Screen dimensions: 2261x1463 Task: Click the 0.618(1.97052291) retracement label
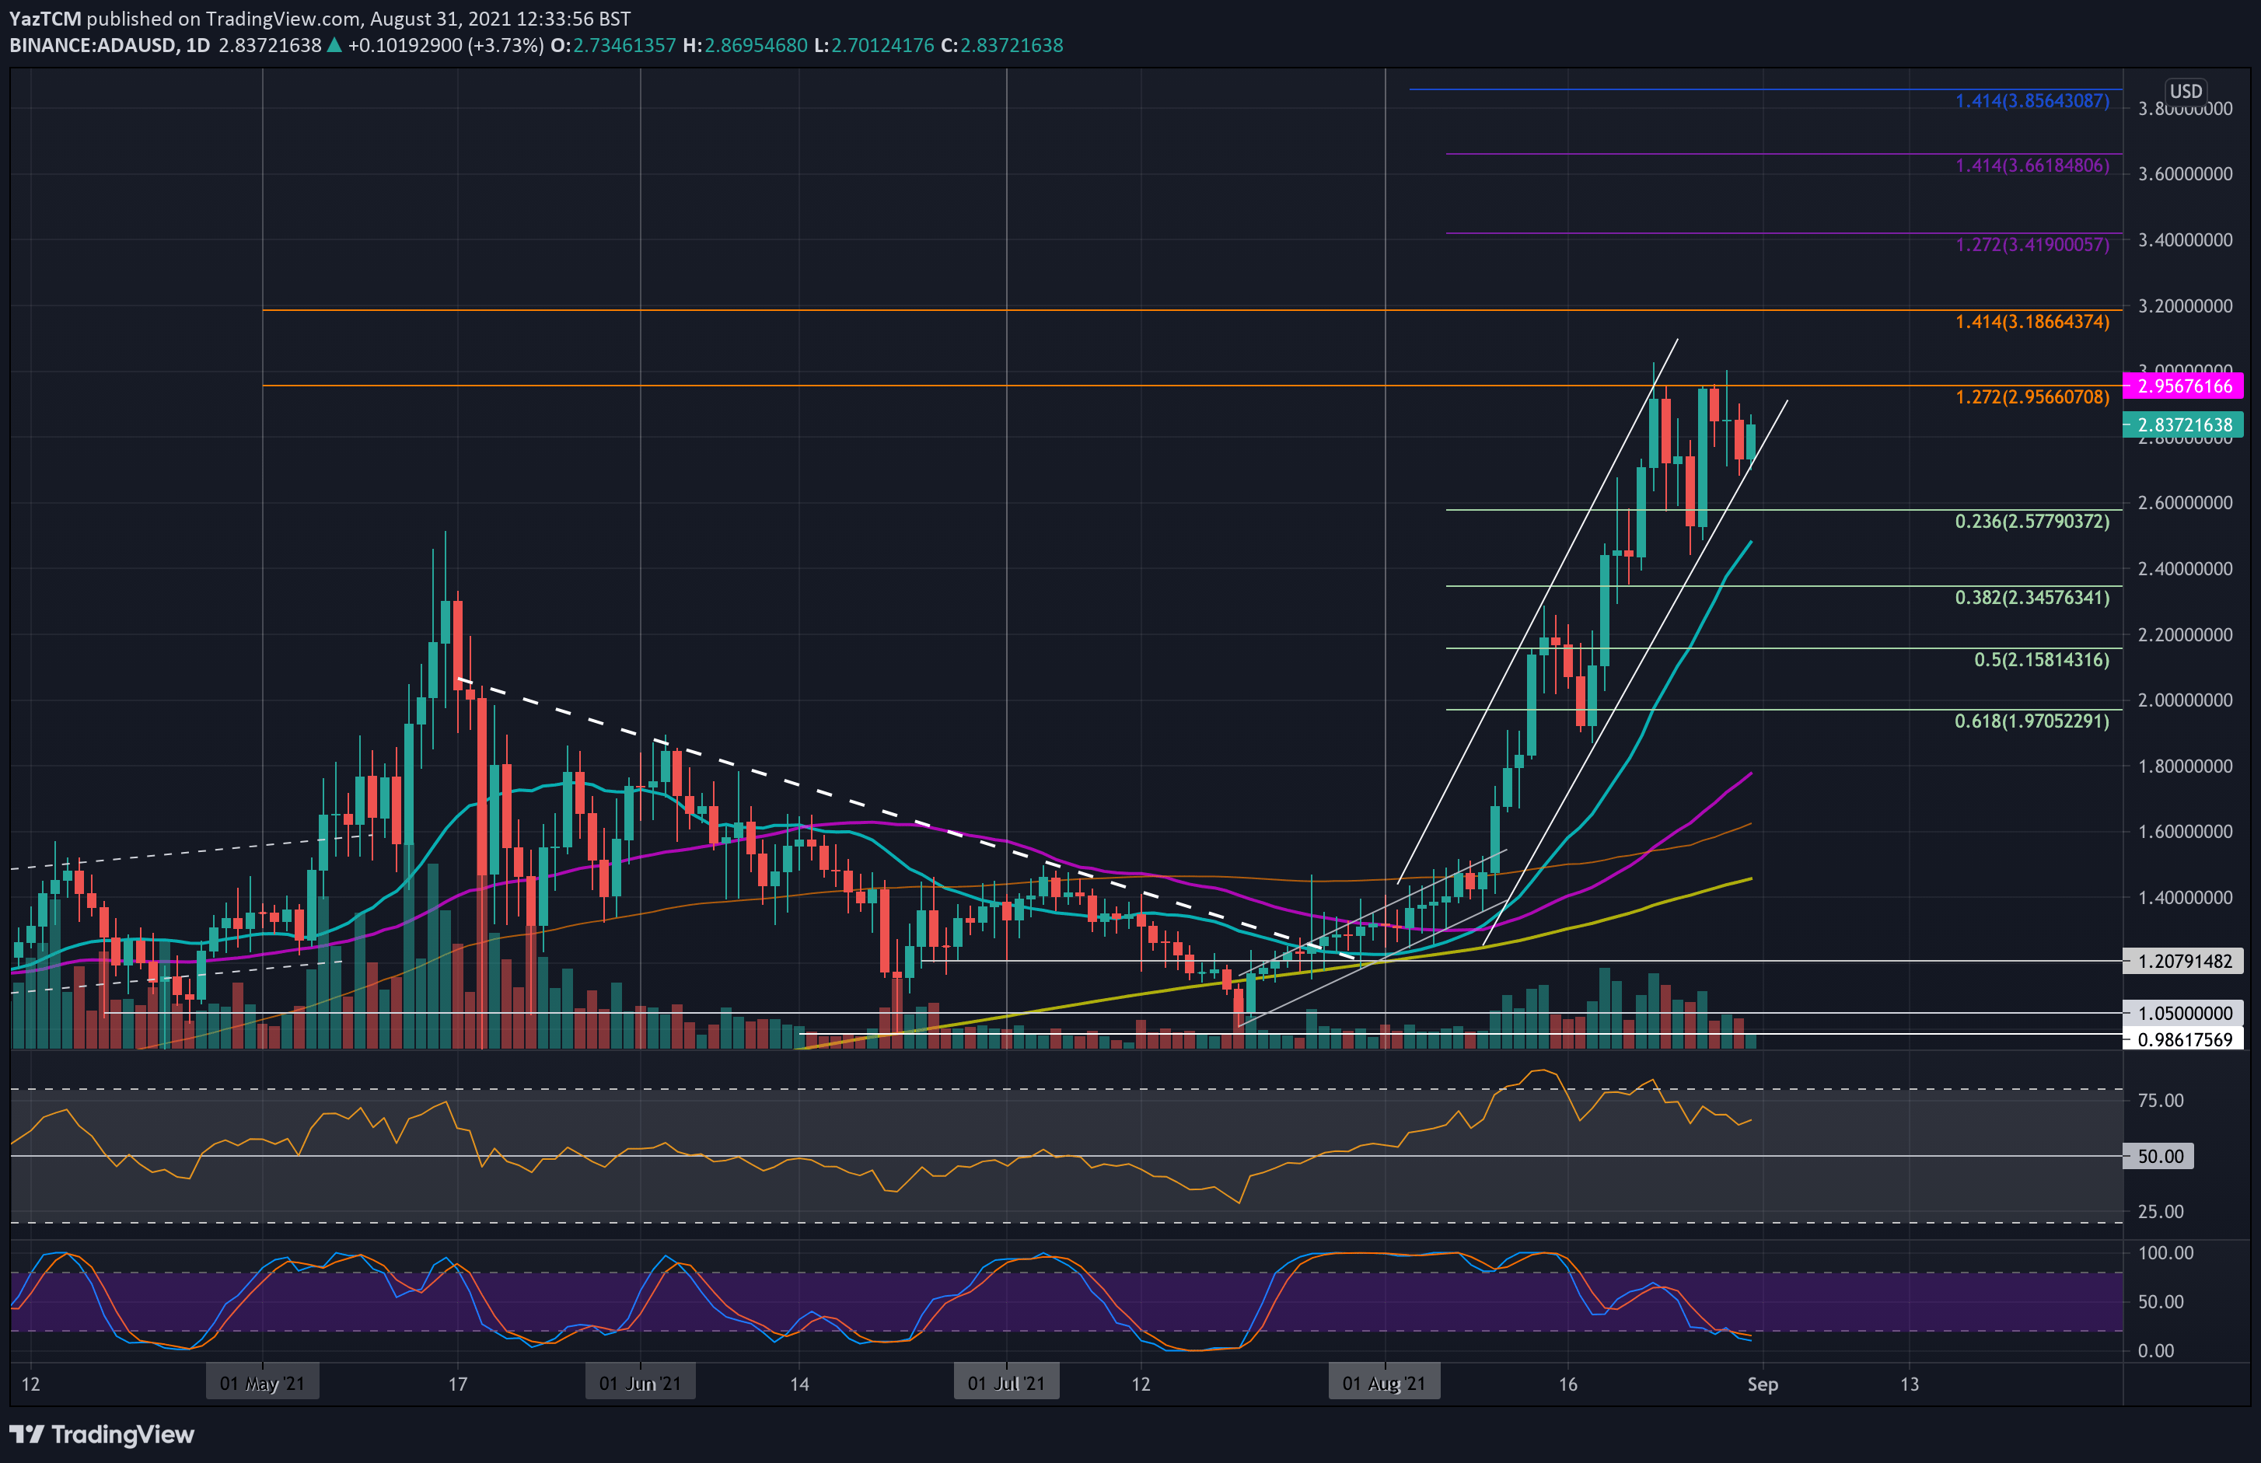click(2032, 721)
